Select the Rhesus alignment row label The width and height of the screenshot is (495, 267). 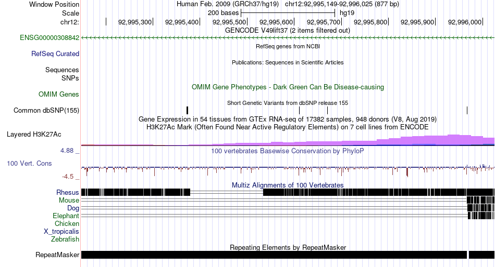click(68, 192)
